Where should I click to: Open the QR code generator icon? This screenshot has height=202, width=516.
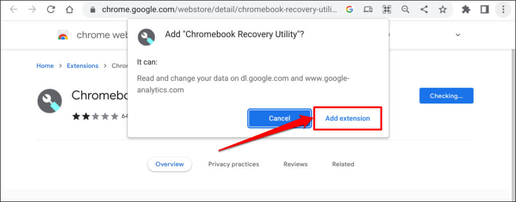386,9
